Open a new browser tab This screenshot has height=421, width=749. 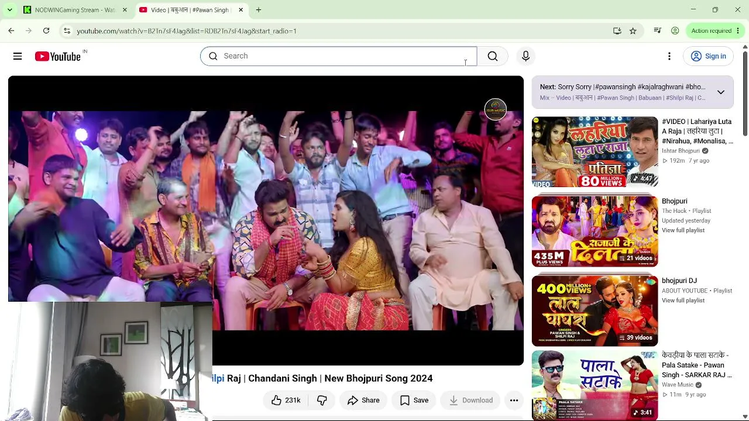point(259,10)
